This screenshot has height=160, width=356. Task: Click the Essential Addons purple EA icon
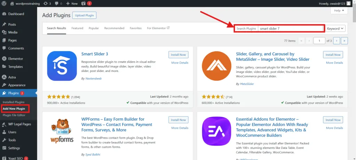(217, 131)
